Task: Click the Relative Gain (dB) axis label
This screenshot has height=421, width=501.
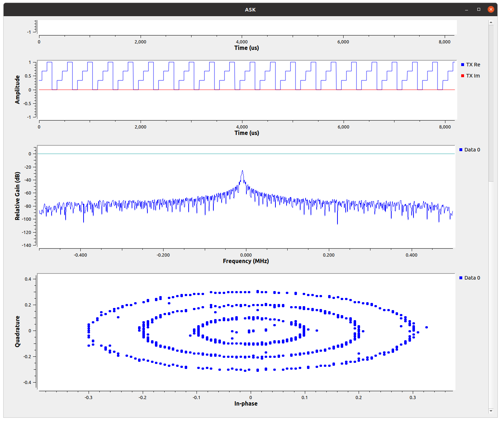Action: (17, 196)
